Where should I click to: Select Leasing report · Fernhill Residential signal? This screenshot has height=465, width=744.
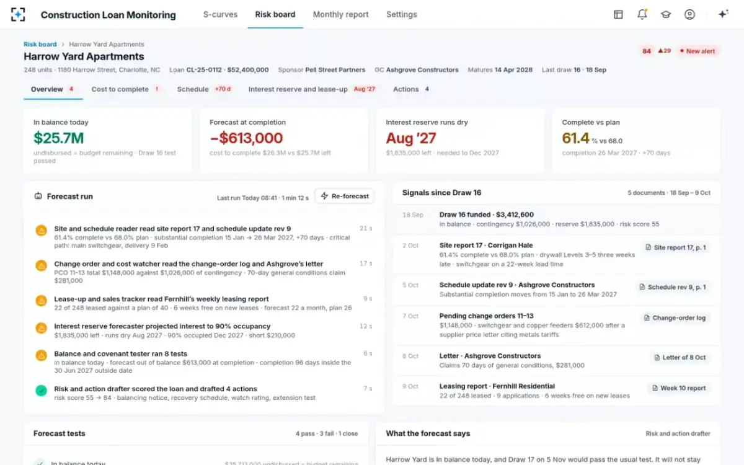tap(557, 391)
